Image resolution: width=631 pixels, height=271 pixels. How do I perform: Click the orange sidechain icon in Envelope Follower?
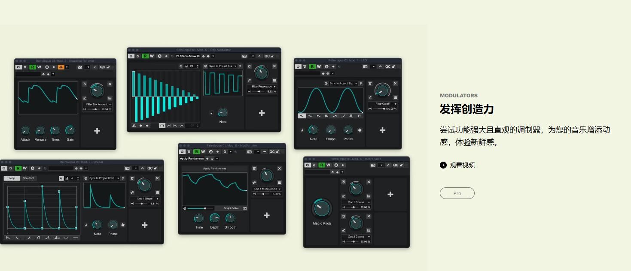[x=61, y=67]
